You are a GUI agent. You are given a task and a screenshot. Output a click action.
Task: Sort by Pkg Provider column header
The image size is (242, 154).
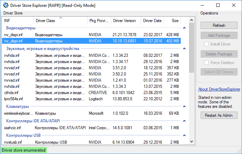coord(99,21)
